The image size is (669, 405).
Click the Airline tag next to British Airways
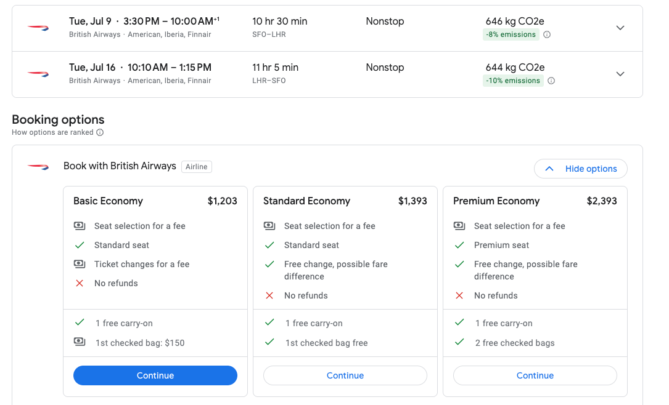(197, 166)
